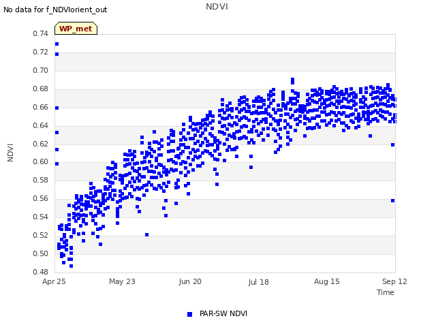
Task: Click the Sep 12 x-axis tick label
Action: pos(394,281)
